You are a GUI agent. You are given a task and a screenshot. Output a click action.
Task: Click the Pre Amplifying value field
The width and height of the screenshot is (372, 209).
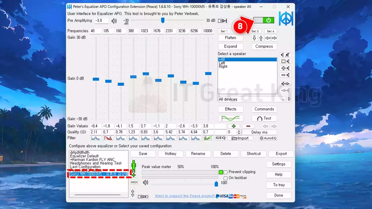click(102, 21)
